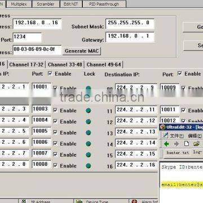
Task: Uncheck Enable for port 10011
Action: (183, 111)
